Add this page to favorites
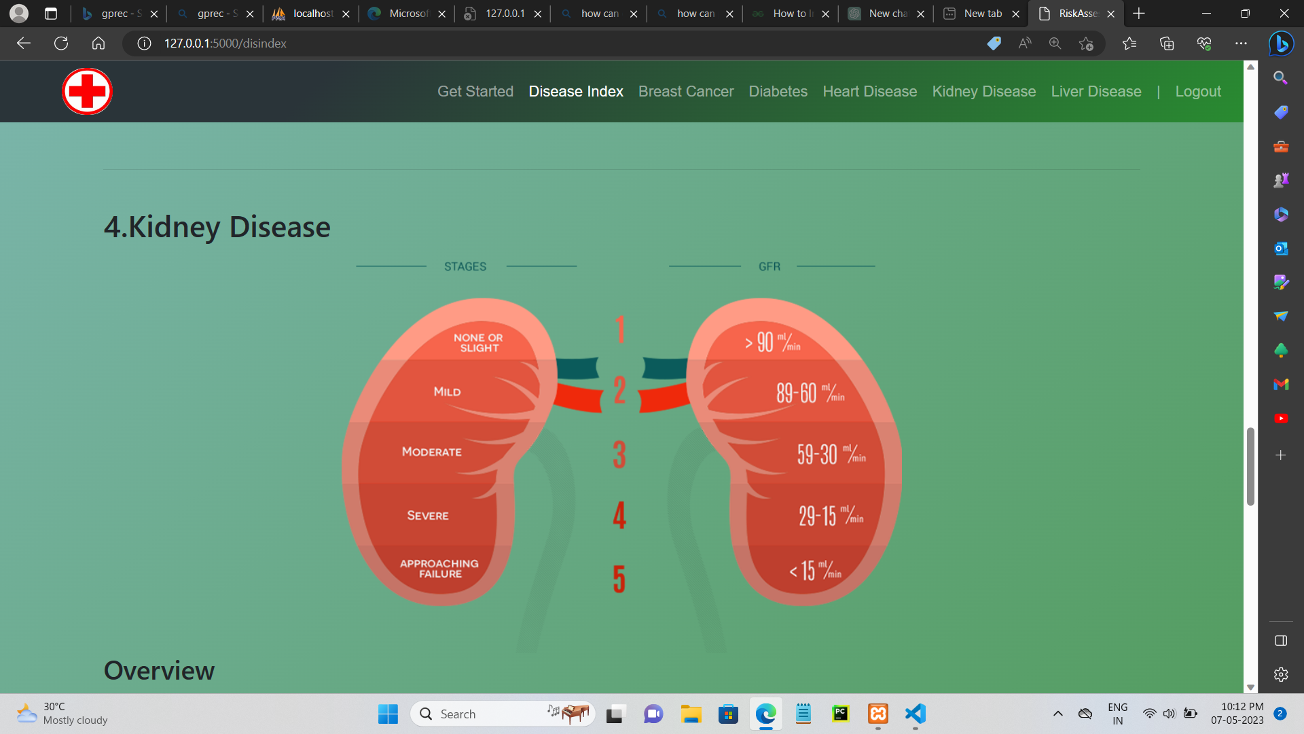 [x=1086, y=43]
